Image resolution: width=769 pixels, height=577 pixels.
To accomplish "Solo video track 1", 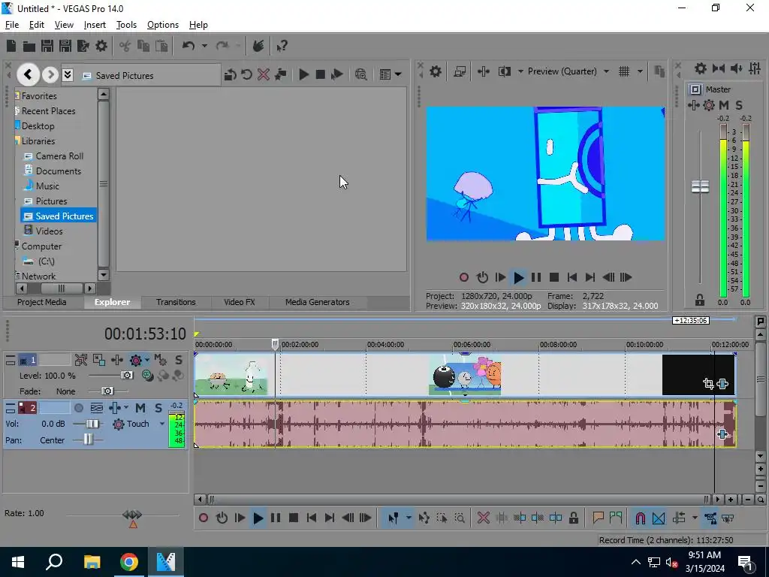I will coord(179,360).
